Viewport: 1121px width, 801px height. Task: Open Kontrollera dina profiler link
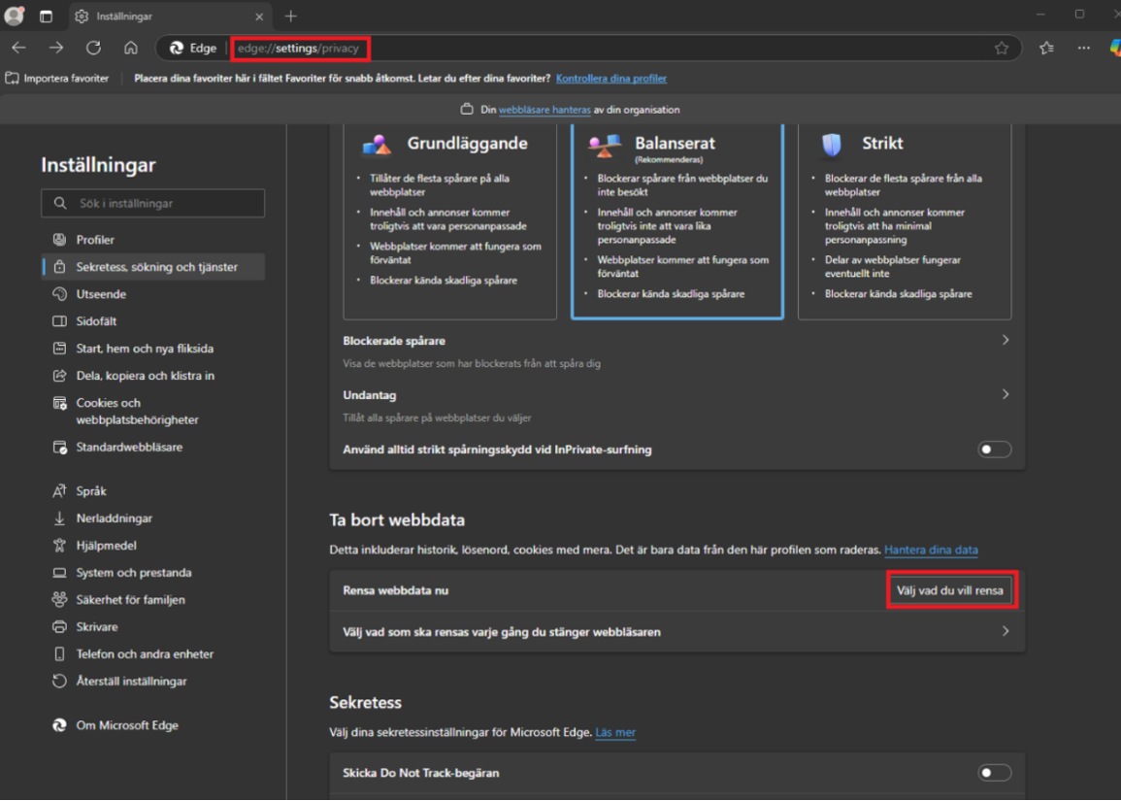pos(611,79)
